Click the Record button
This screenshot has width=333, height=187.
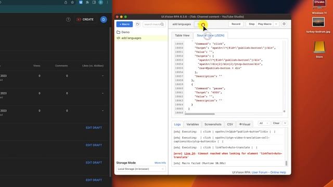236,24
